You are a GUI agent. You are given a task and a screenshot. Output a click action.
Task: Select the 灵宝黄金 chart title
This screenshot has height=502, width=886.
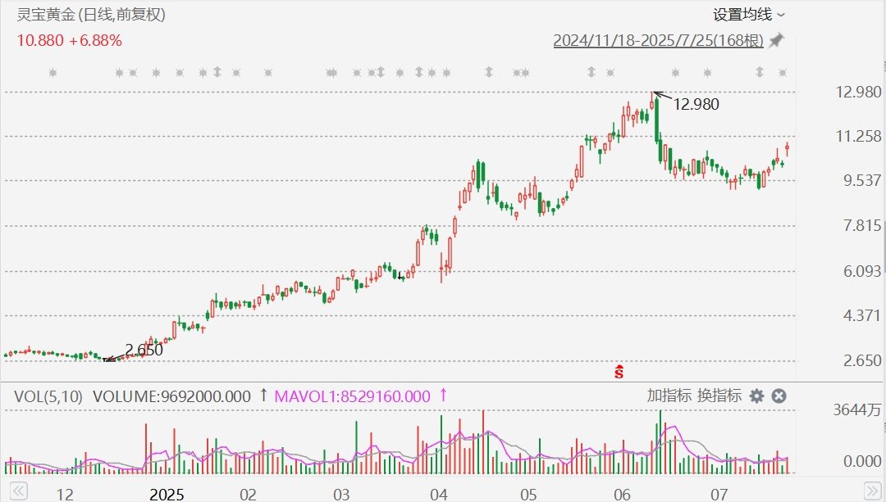pyautogui.click(x=46, y=14)
